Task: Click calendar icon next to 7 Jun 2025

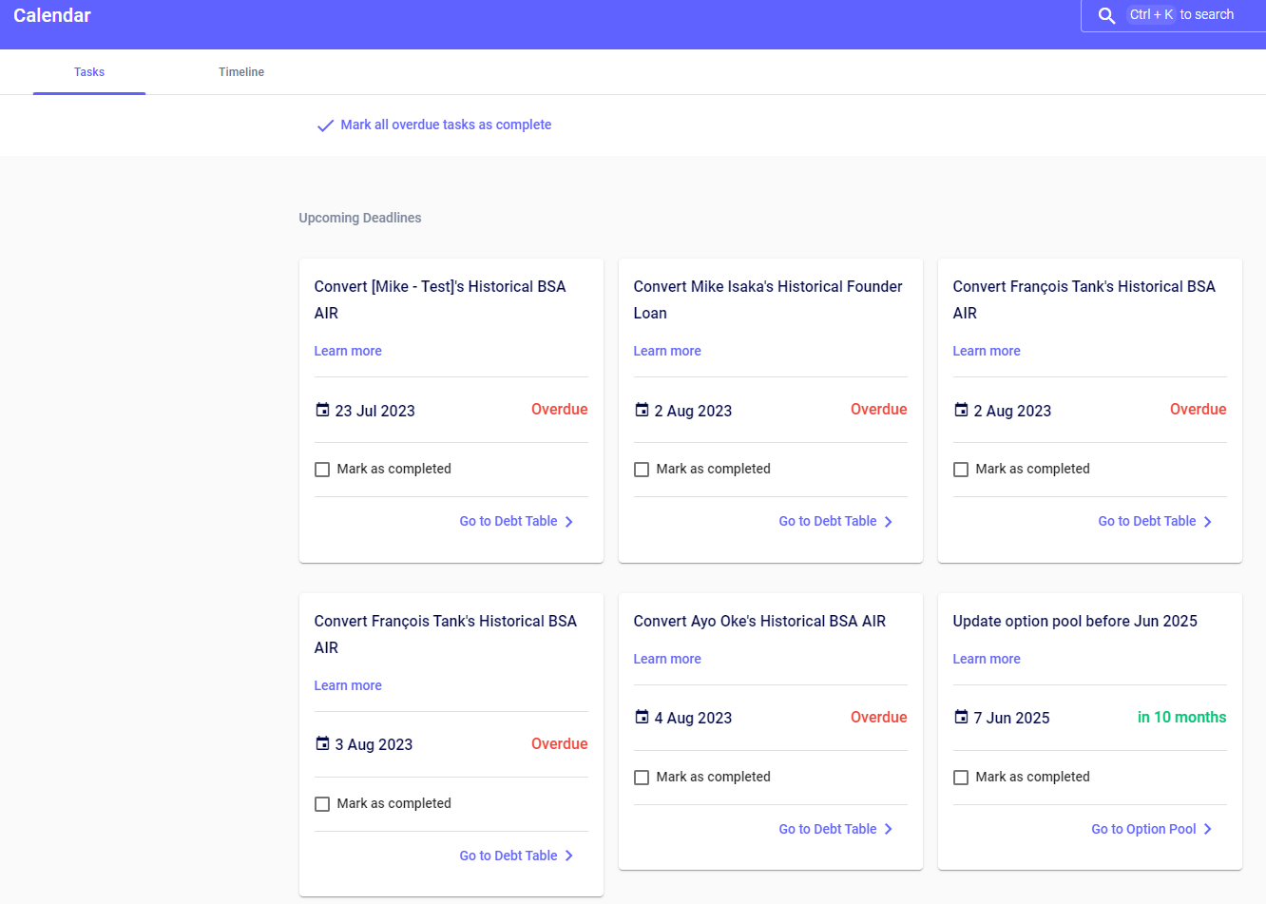Action: 961,717
